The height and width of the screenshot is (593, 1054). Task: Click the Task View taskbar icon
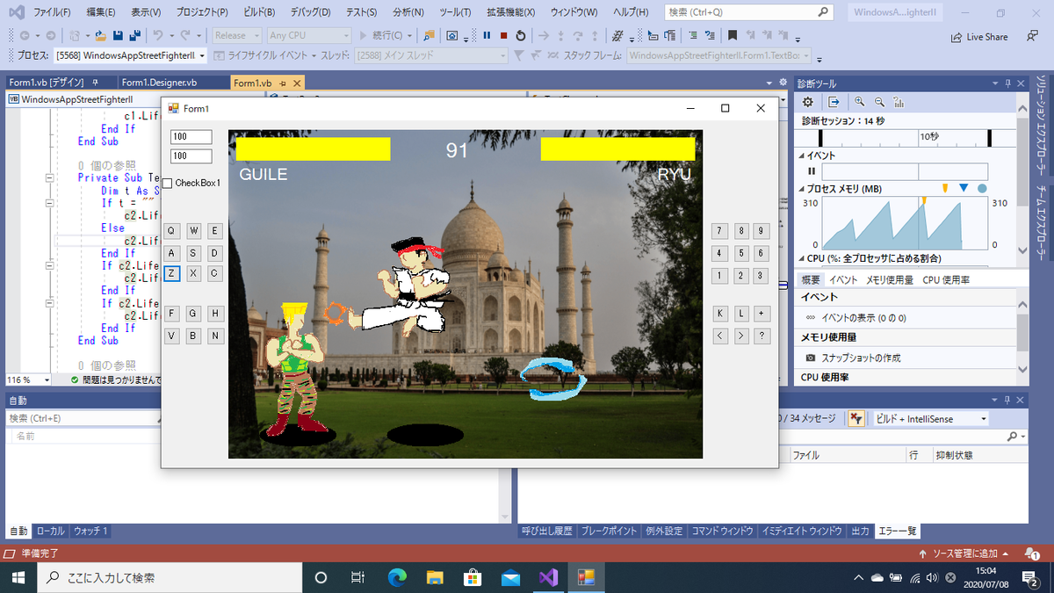[x=357, y=577]
